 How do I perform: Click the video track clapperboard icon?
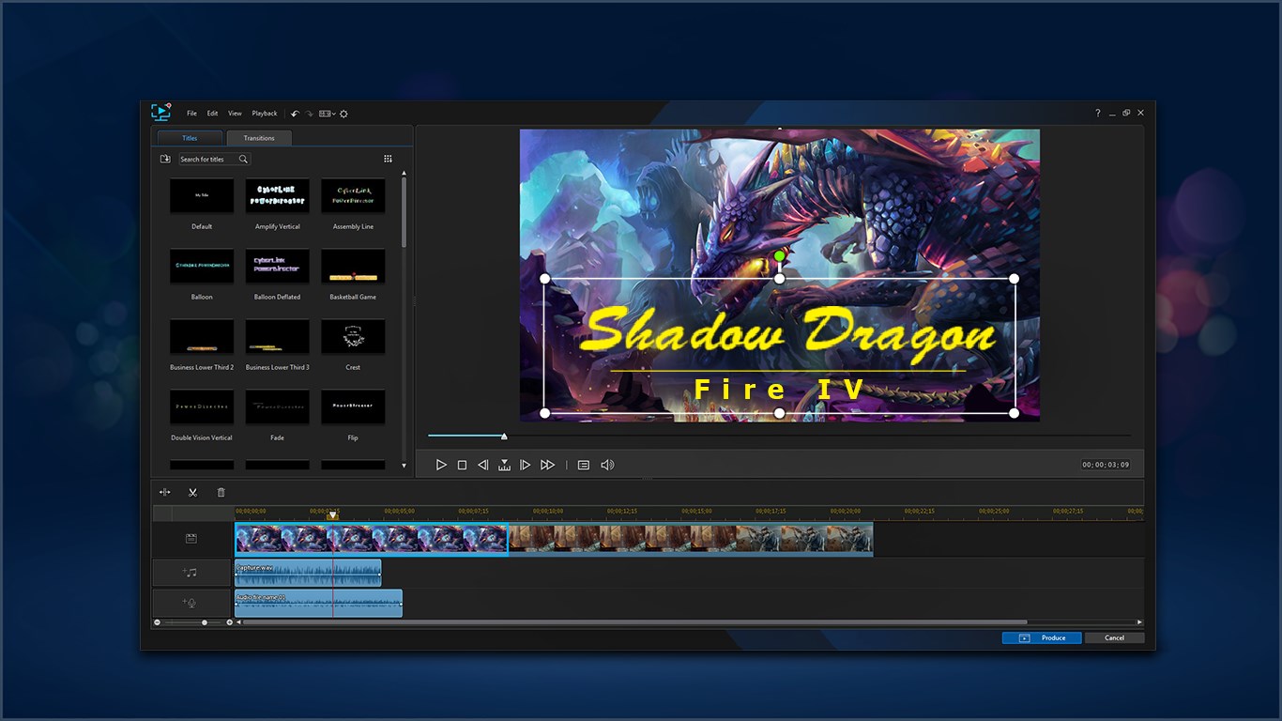click(x=191, y=539)
